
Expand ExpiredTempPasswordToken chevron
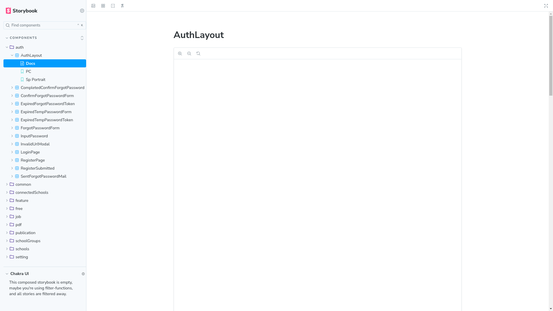[12, 120]
